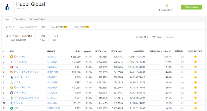The height and width of the screenshot is (111, 207).
Task: Click the Hive coin icon
Action: [x=12, y=67]
